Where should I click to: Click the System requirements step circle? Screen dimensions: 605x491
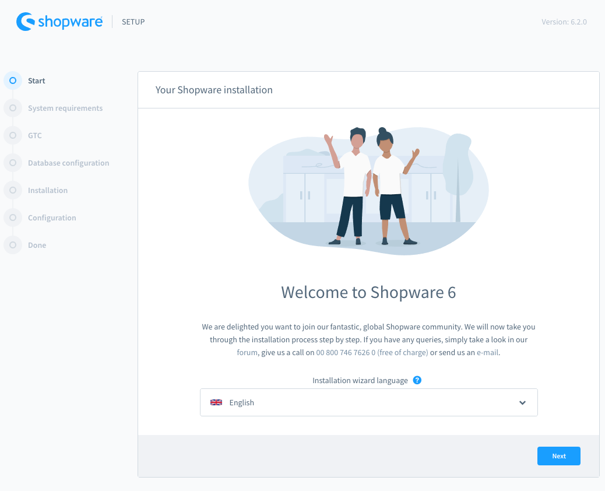(x=13, y=108)
